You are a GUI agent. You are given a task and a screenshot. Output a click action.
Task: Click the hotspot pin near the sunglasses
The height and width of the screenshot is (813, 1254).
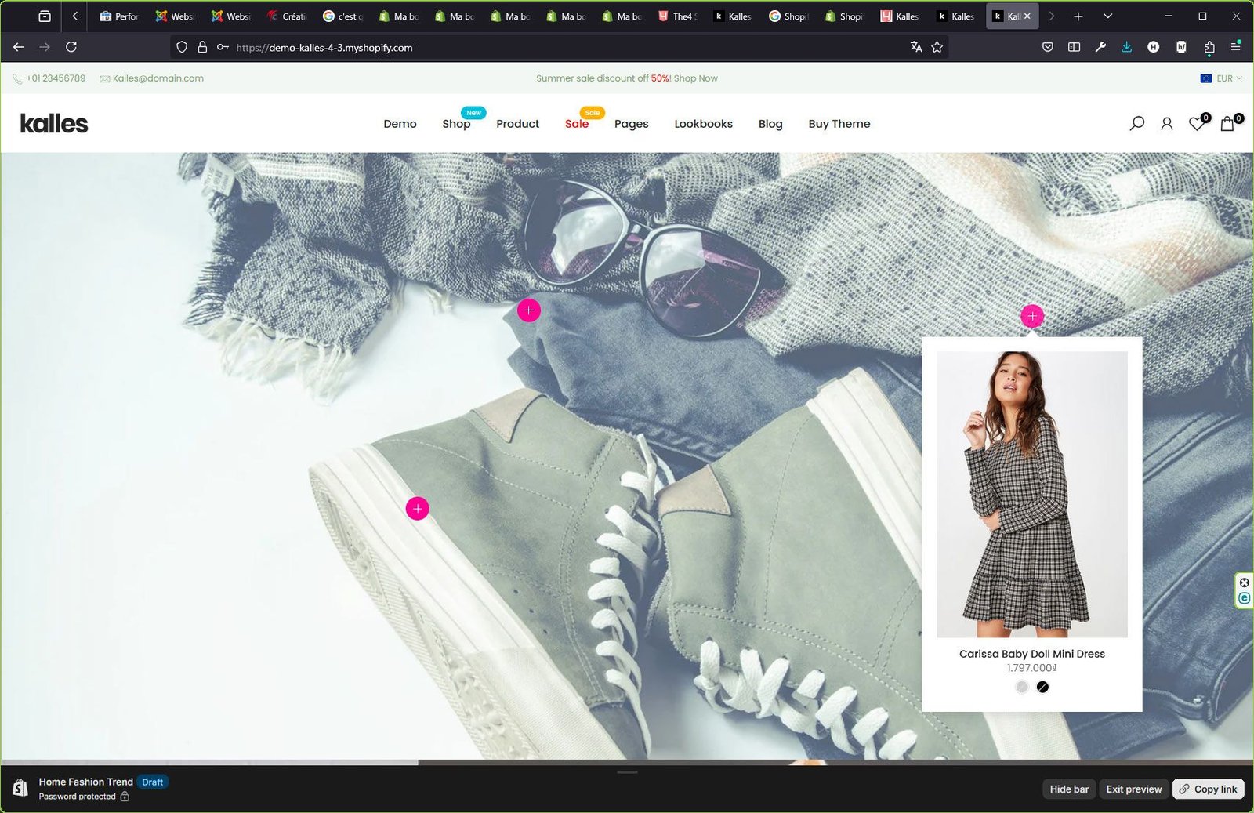click(529, 310)
